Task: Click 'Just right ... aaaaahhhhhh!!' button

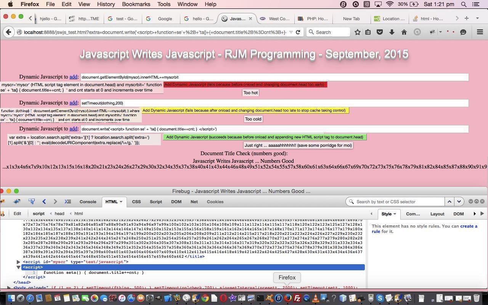Action: click(x=298, y=145)
